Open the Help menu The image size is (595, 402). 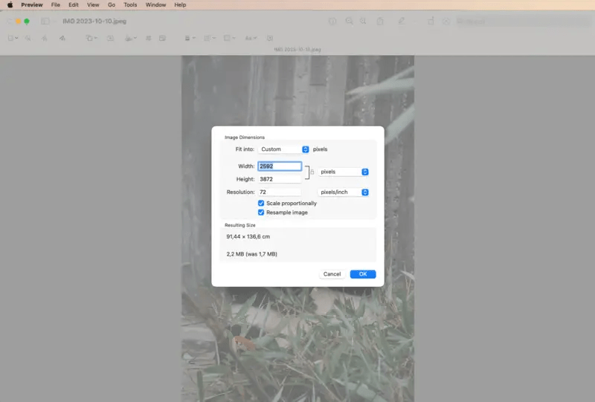click(180, 5)
